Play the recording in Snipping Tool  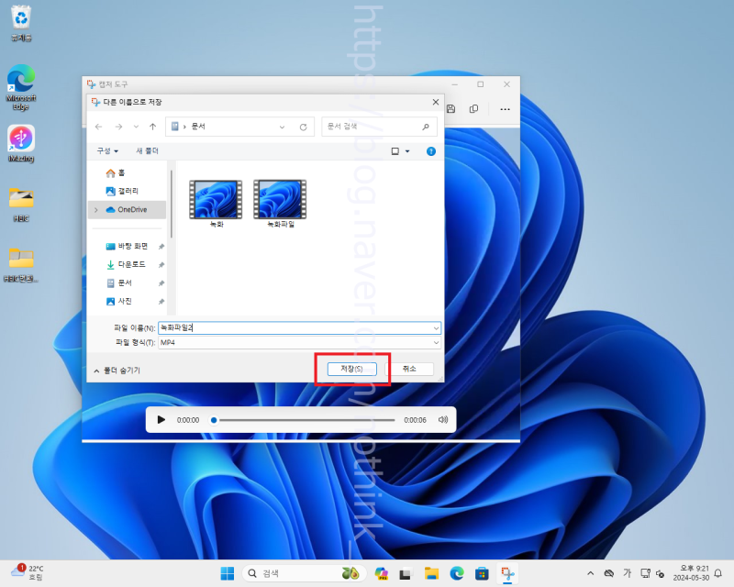161,420
